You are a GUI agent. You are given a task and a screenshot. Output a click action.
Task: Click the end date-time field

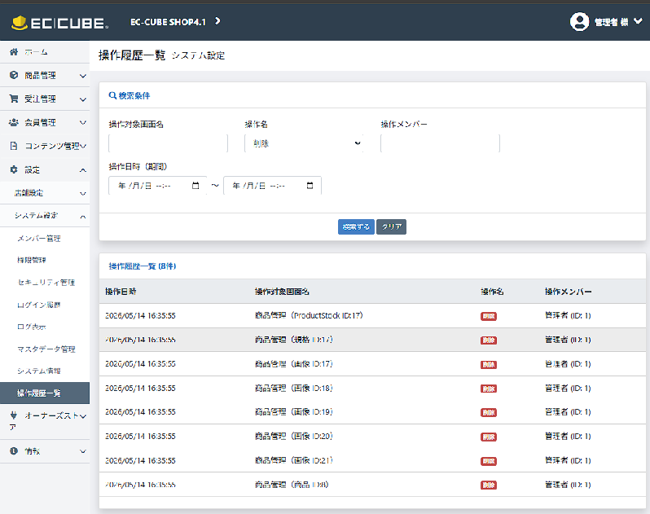coord(272,186)
